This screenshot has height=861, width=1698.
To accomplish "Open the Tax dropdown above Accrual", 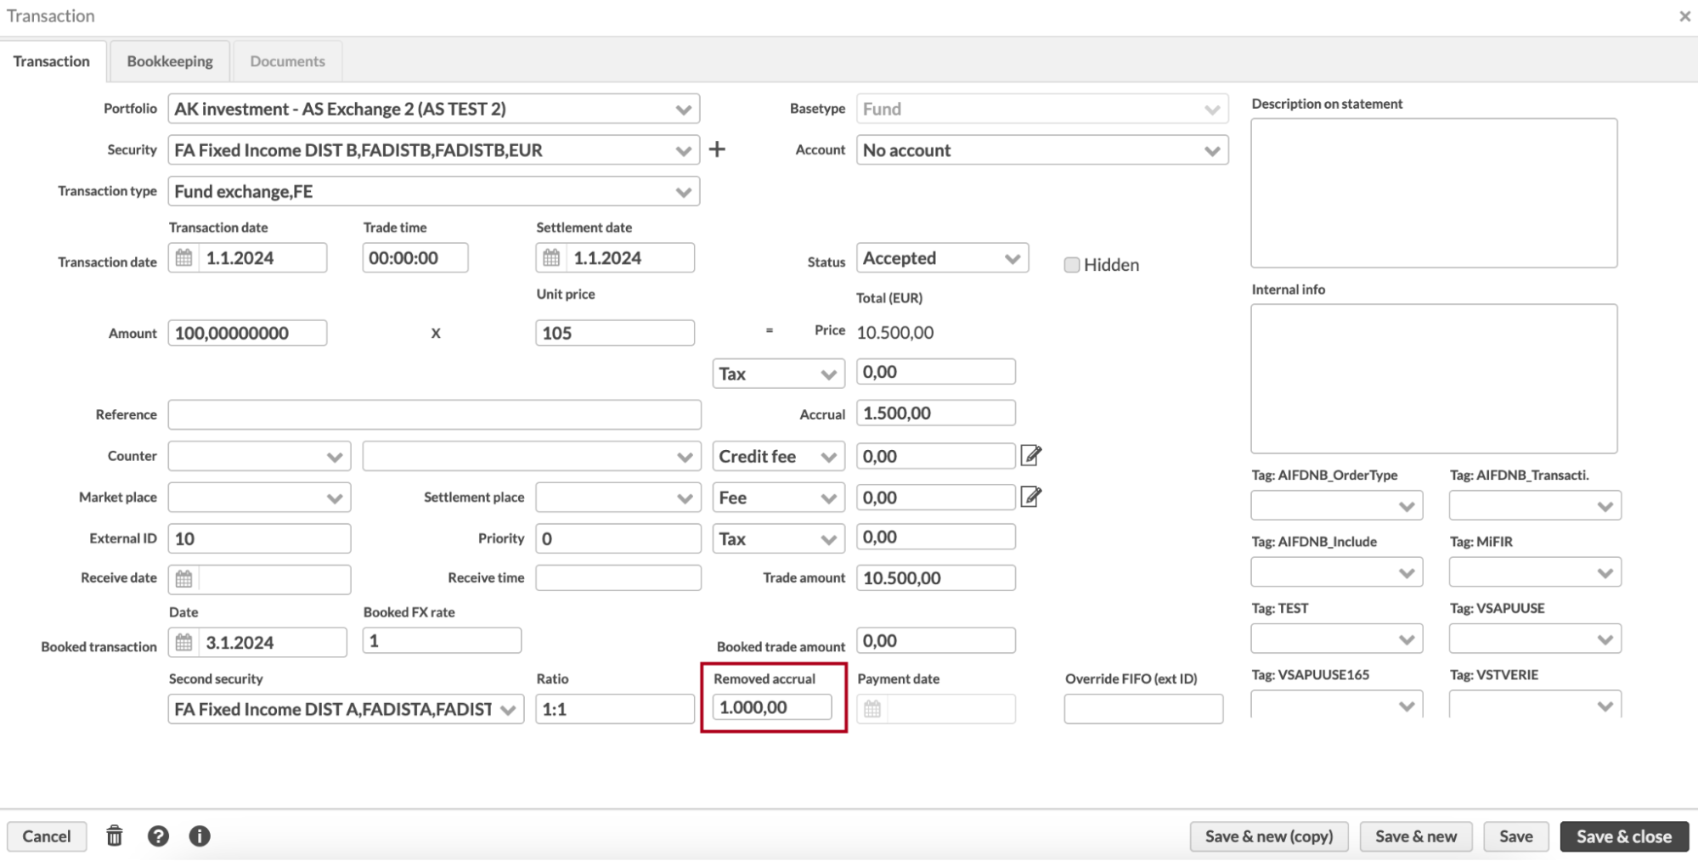I will click(x=778, y=374).
